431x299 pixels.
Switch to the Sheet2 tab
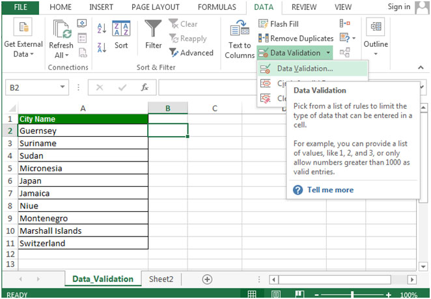pyautogui.click(x=161, y=279)
